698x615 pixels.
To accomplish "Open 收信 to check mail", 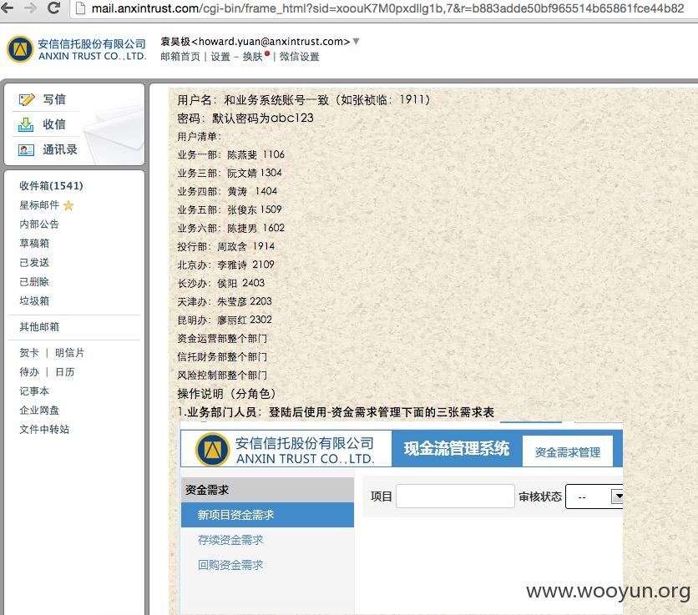I will click(54, 124).
